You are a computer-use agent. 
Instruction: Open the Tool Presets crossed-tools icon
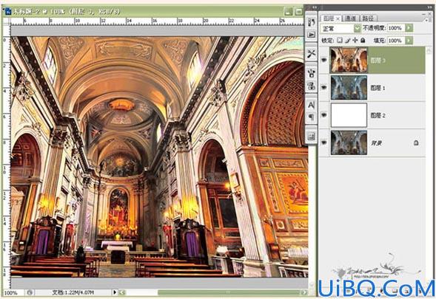click(x=311, y=54)
